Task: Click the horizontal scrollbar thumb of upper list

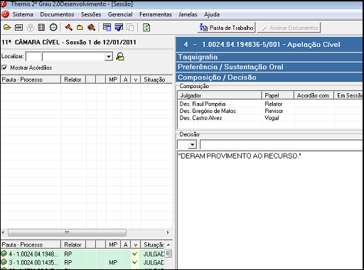Action: [67, 232]
